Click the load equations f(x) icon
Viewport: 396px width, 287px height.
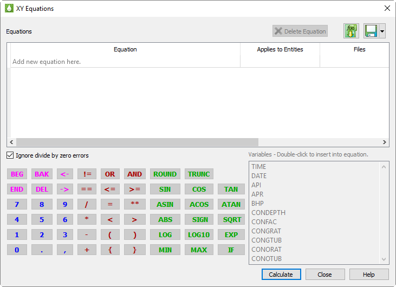click(x=351, y=31)
